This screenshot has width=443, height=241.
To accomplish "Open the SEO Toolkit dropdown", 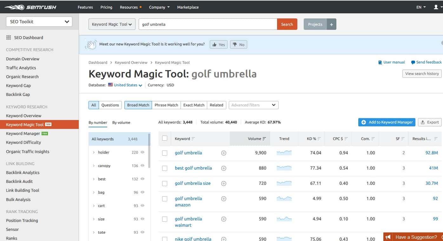I will click(39, 22).
